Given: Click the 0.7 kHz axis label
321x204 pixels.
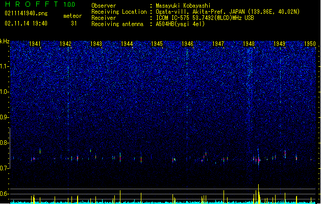Looking at the screenshot, I should (4, 168).
